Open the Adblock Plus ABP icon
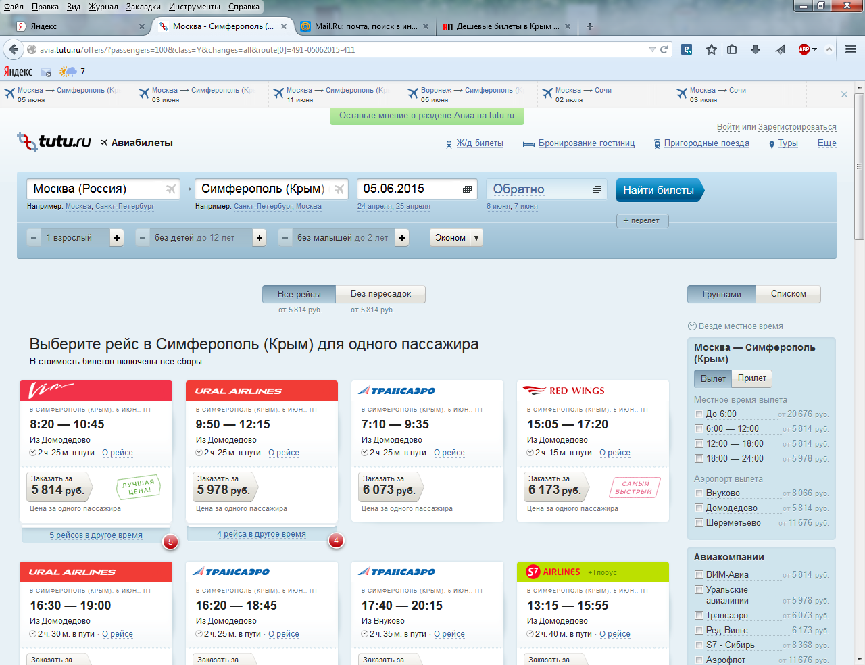Screen dimensions: 865x665 click(x=804, y=49)
